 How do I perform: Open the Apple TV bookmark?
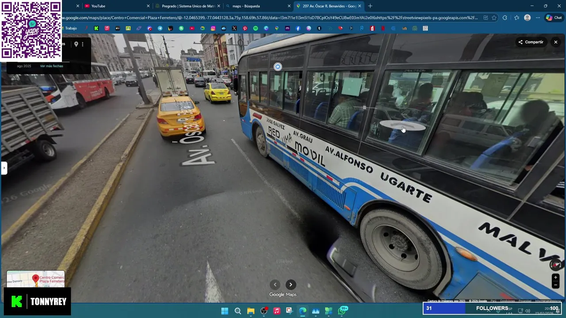coord(118,28)
